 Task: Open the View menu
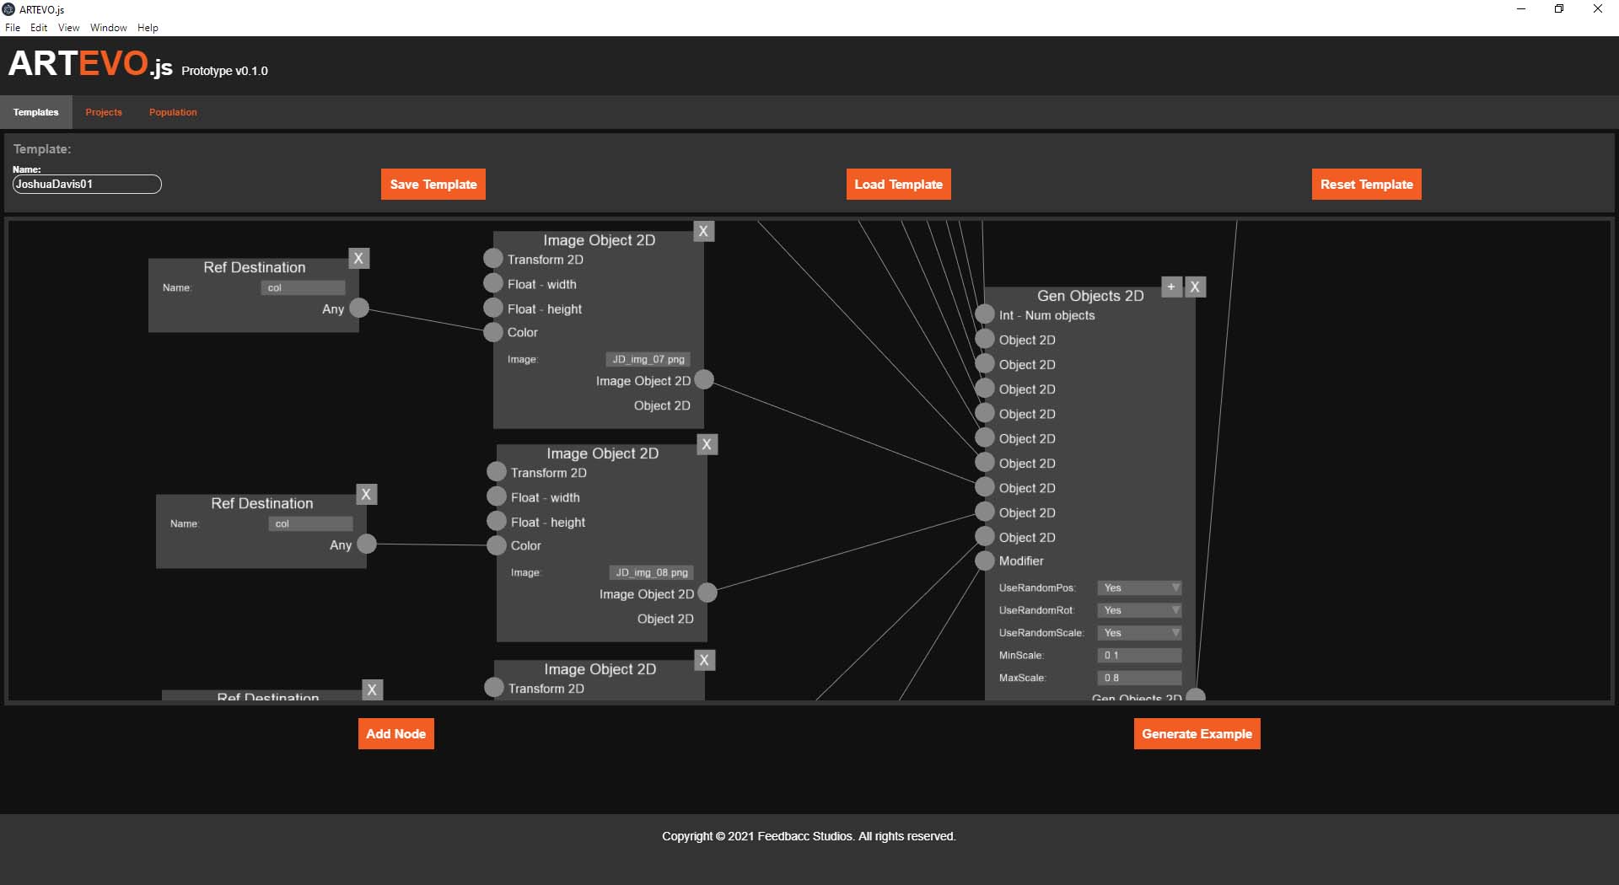coord(68,28)
